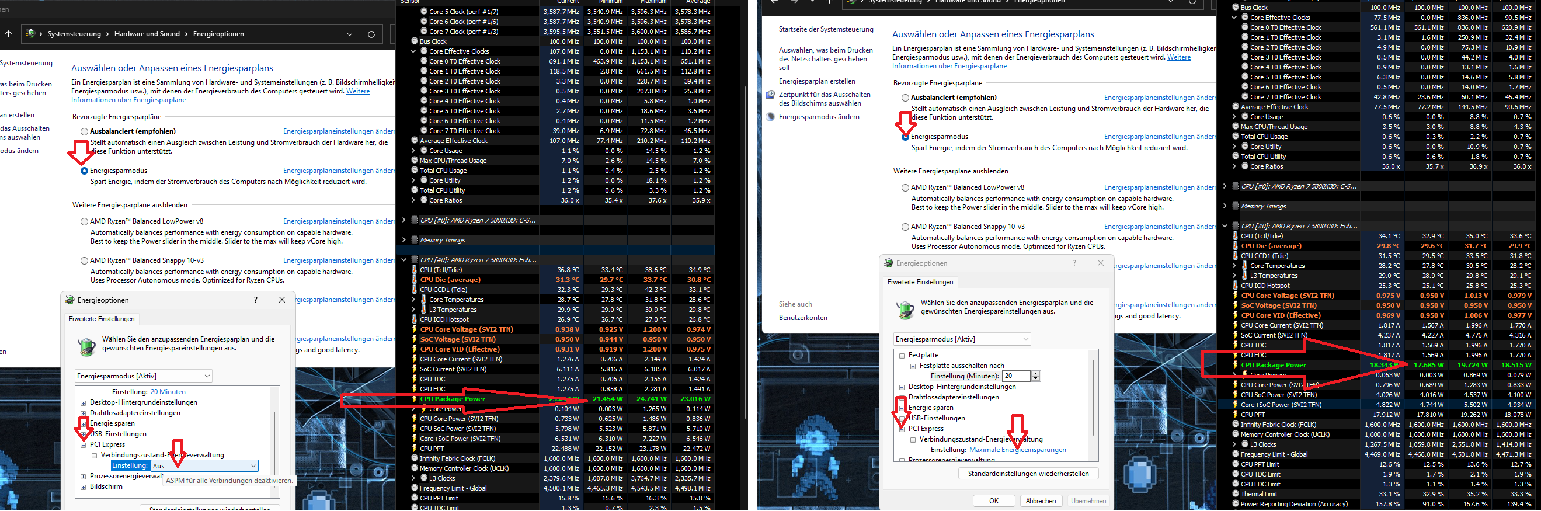Click 'Systemsteuerung' in the address bar breadcrumb
This screenshot has width=1541, height=511.
(74, 34)
